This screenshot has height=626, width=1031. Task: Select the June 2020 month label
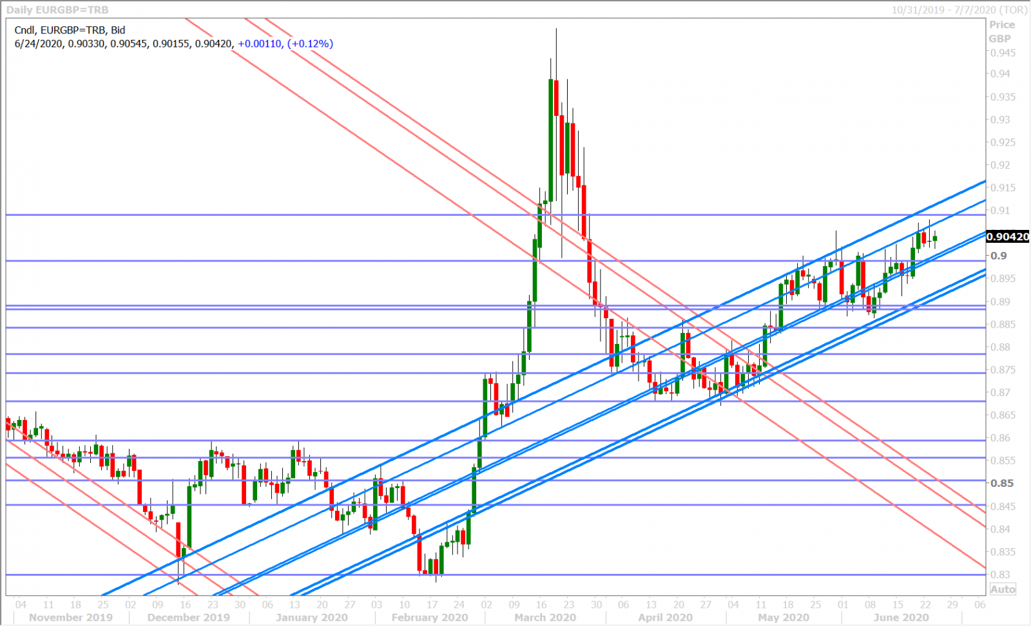click(901, 617)
